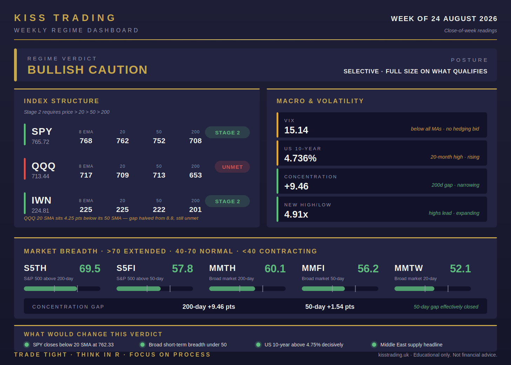Click Stage 2 requires price note
The height and width of the screenshot is (365, 511).
pyautogui.click(x=67, y=112)
